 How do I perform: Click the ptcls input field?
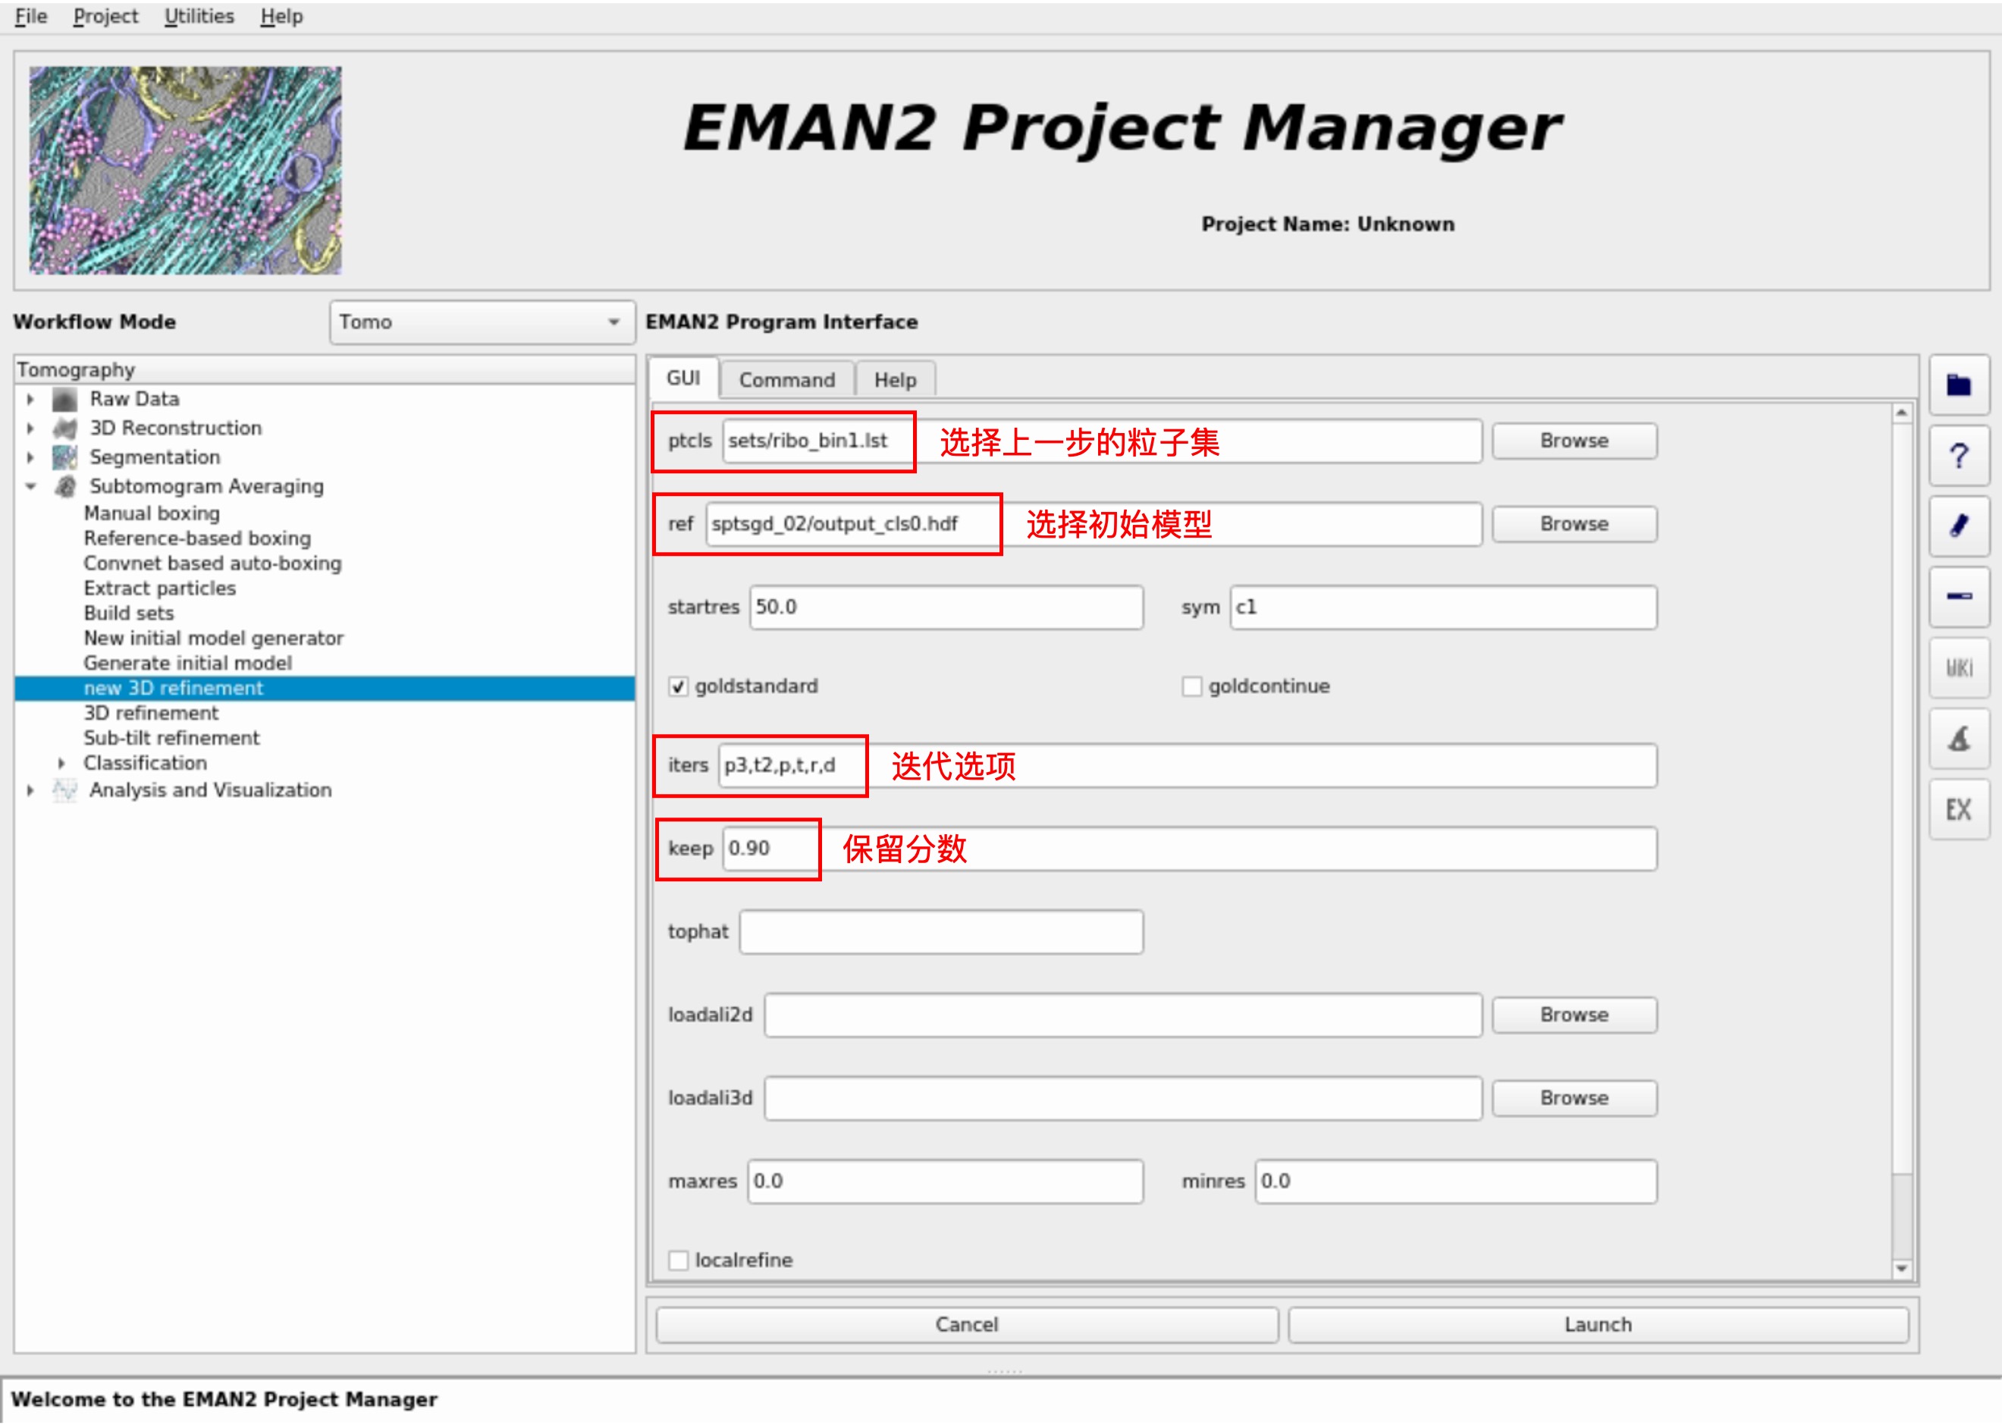coord(1102,441)
